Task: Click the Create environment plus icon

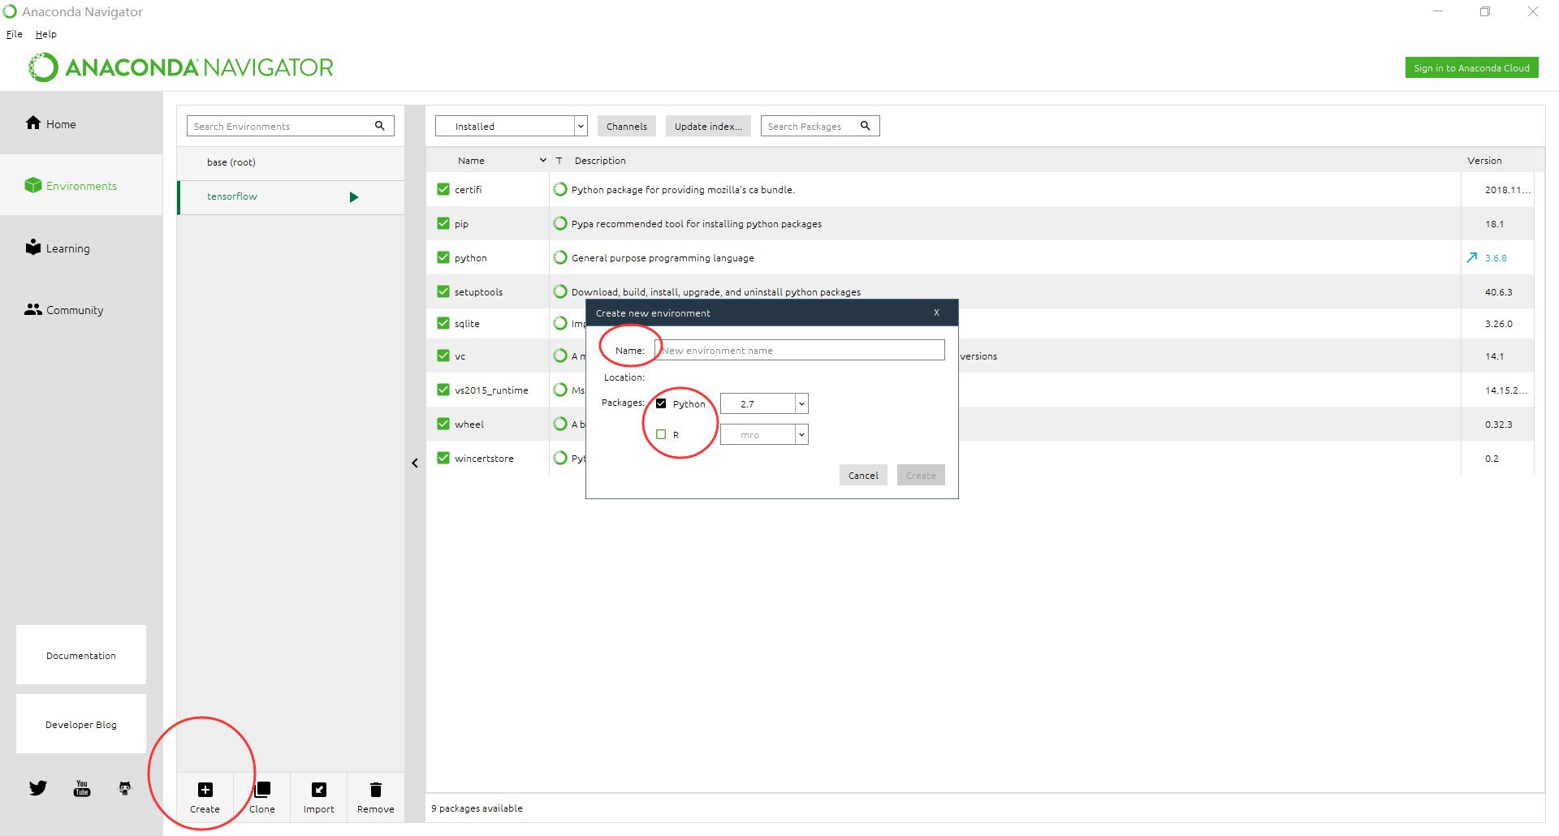Action: click(205, 790)
